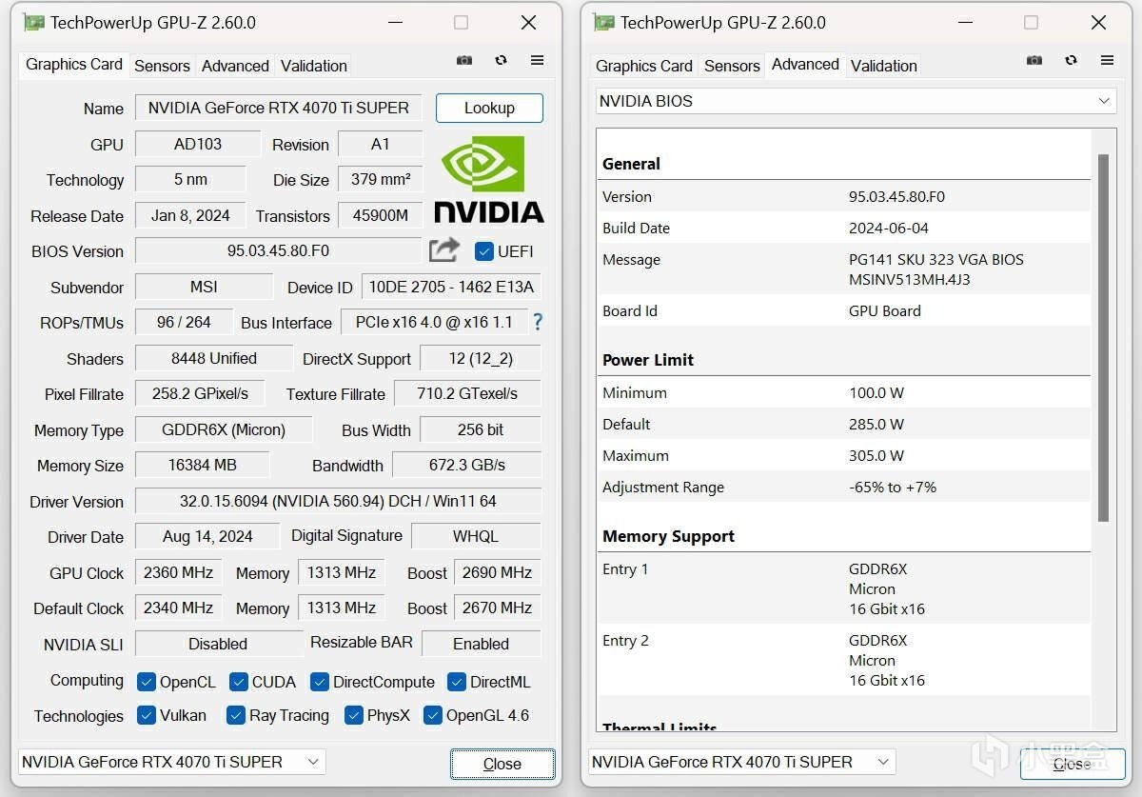Click the Bus Interface question mark icon
1142x797 pixels.
[538, 322]
